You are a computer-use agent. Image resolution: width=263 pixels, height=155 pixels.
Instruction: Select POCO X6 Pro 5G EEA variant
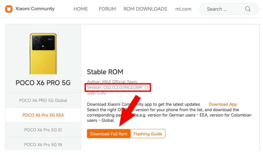pos(43,115)
